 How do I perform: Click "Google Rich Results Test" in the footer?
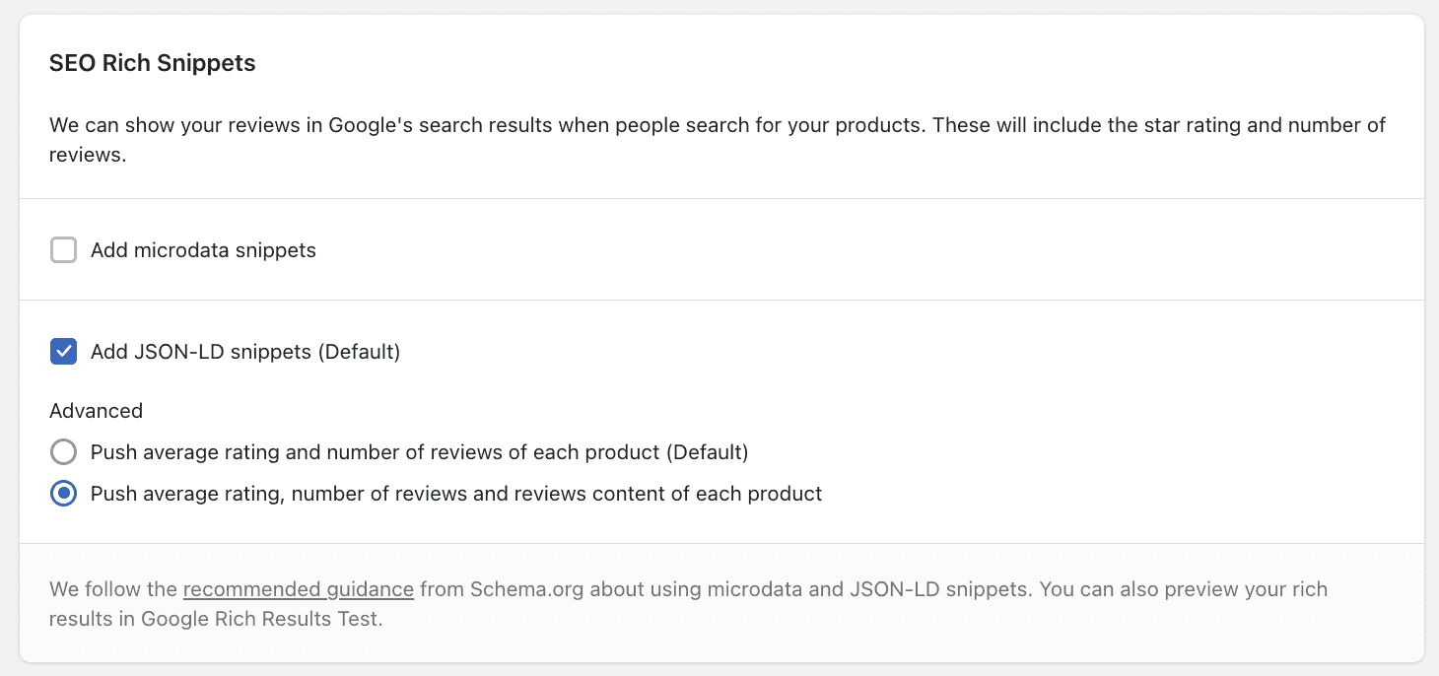(260, 620)
